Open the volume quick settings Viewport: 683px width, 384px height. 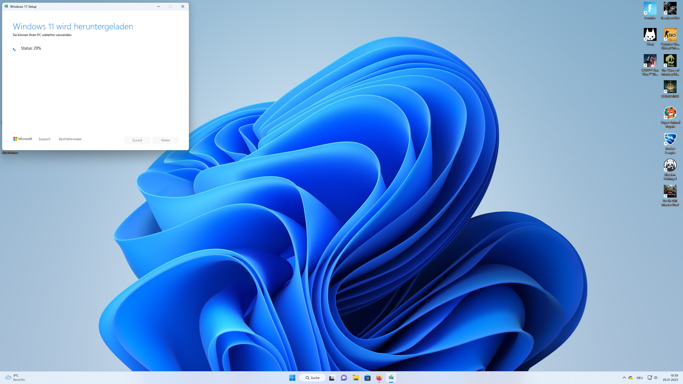(656, 378)
